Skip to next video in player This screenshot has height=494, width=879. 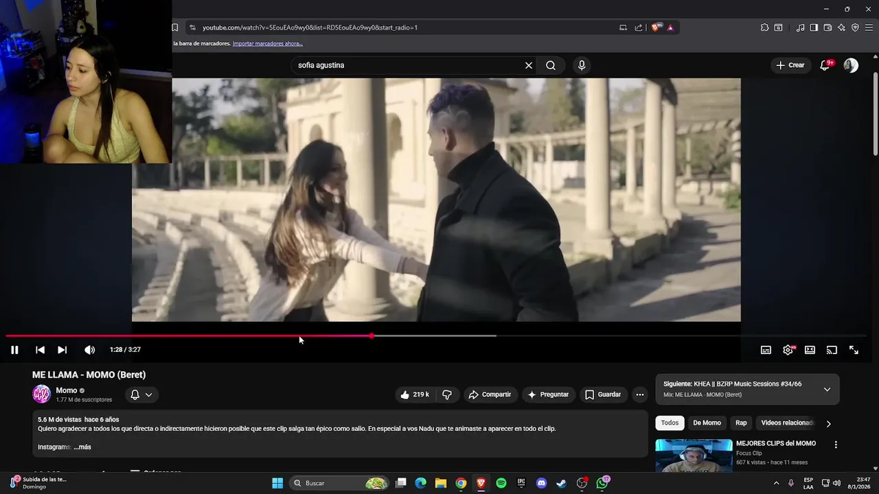point(62,350)
